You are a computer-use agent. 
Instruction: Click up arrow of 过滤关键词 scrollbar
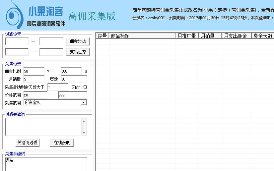[84, 121]
